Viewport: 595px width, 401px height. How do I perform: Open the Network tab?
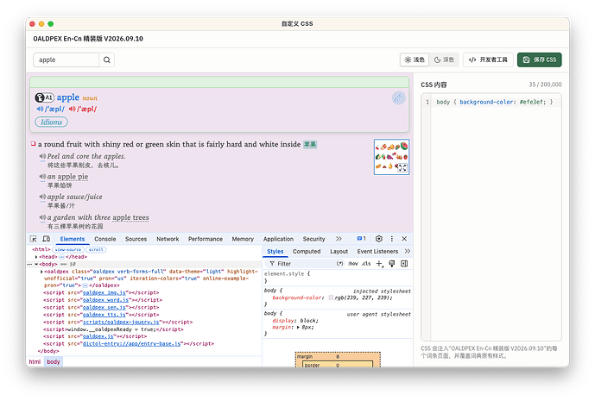click(x=168, y=239)
